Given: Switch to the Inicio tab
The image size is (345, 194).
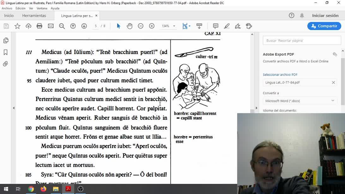Looking at the screenshot, I should point(9,15).
